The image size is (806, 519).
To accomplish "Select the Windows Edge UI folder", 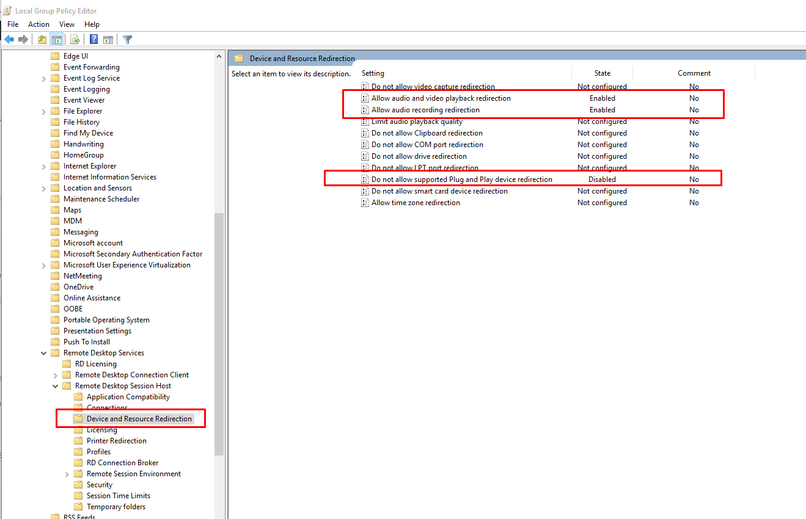I will (x=76, y=56).
